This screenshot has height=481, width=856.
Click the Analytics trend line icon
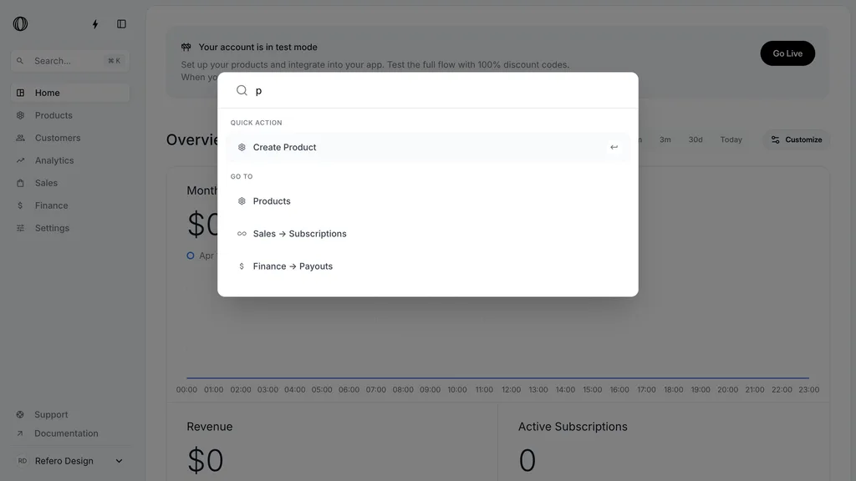(x=20, y=160)
